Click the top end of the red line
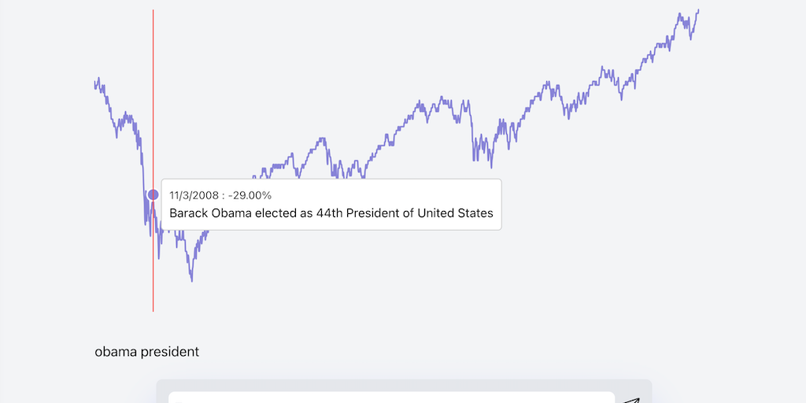This screenshot has height=403, width=806. 153,11
